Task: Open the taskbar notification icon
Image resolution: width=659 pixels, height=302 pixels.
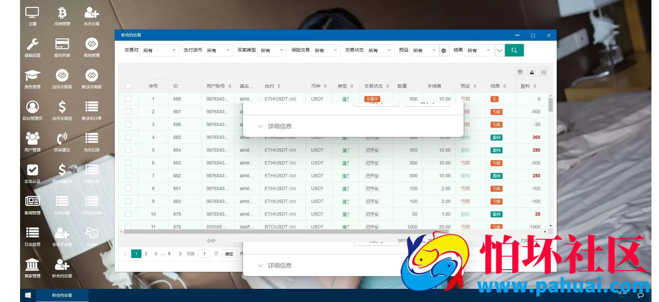Action: pyautogui.click(x=641, y=295)
